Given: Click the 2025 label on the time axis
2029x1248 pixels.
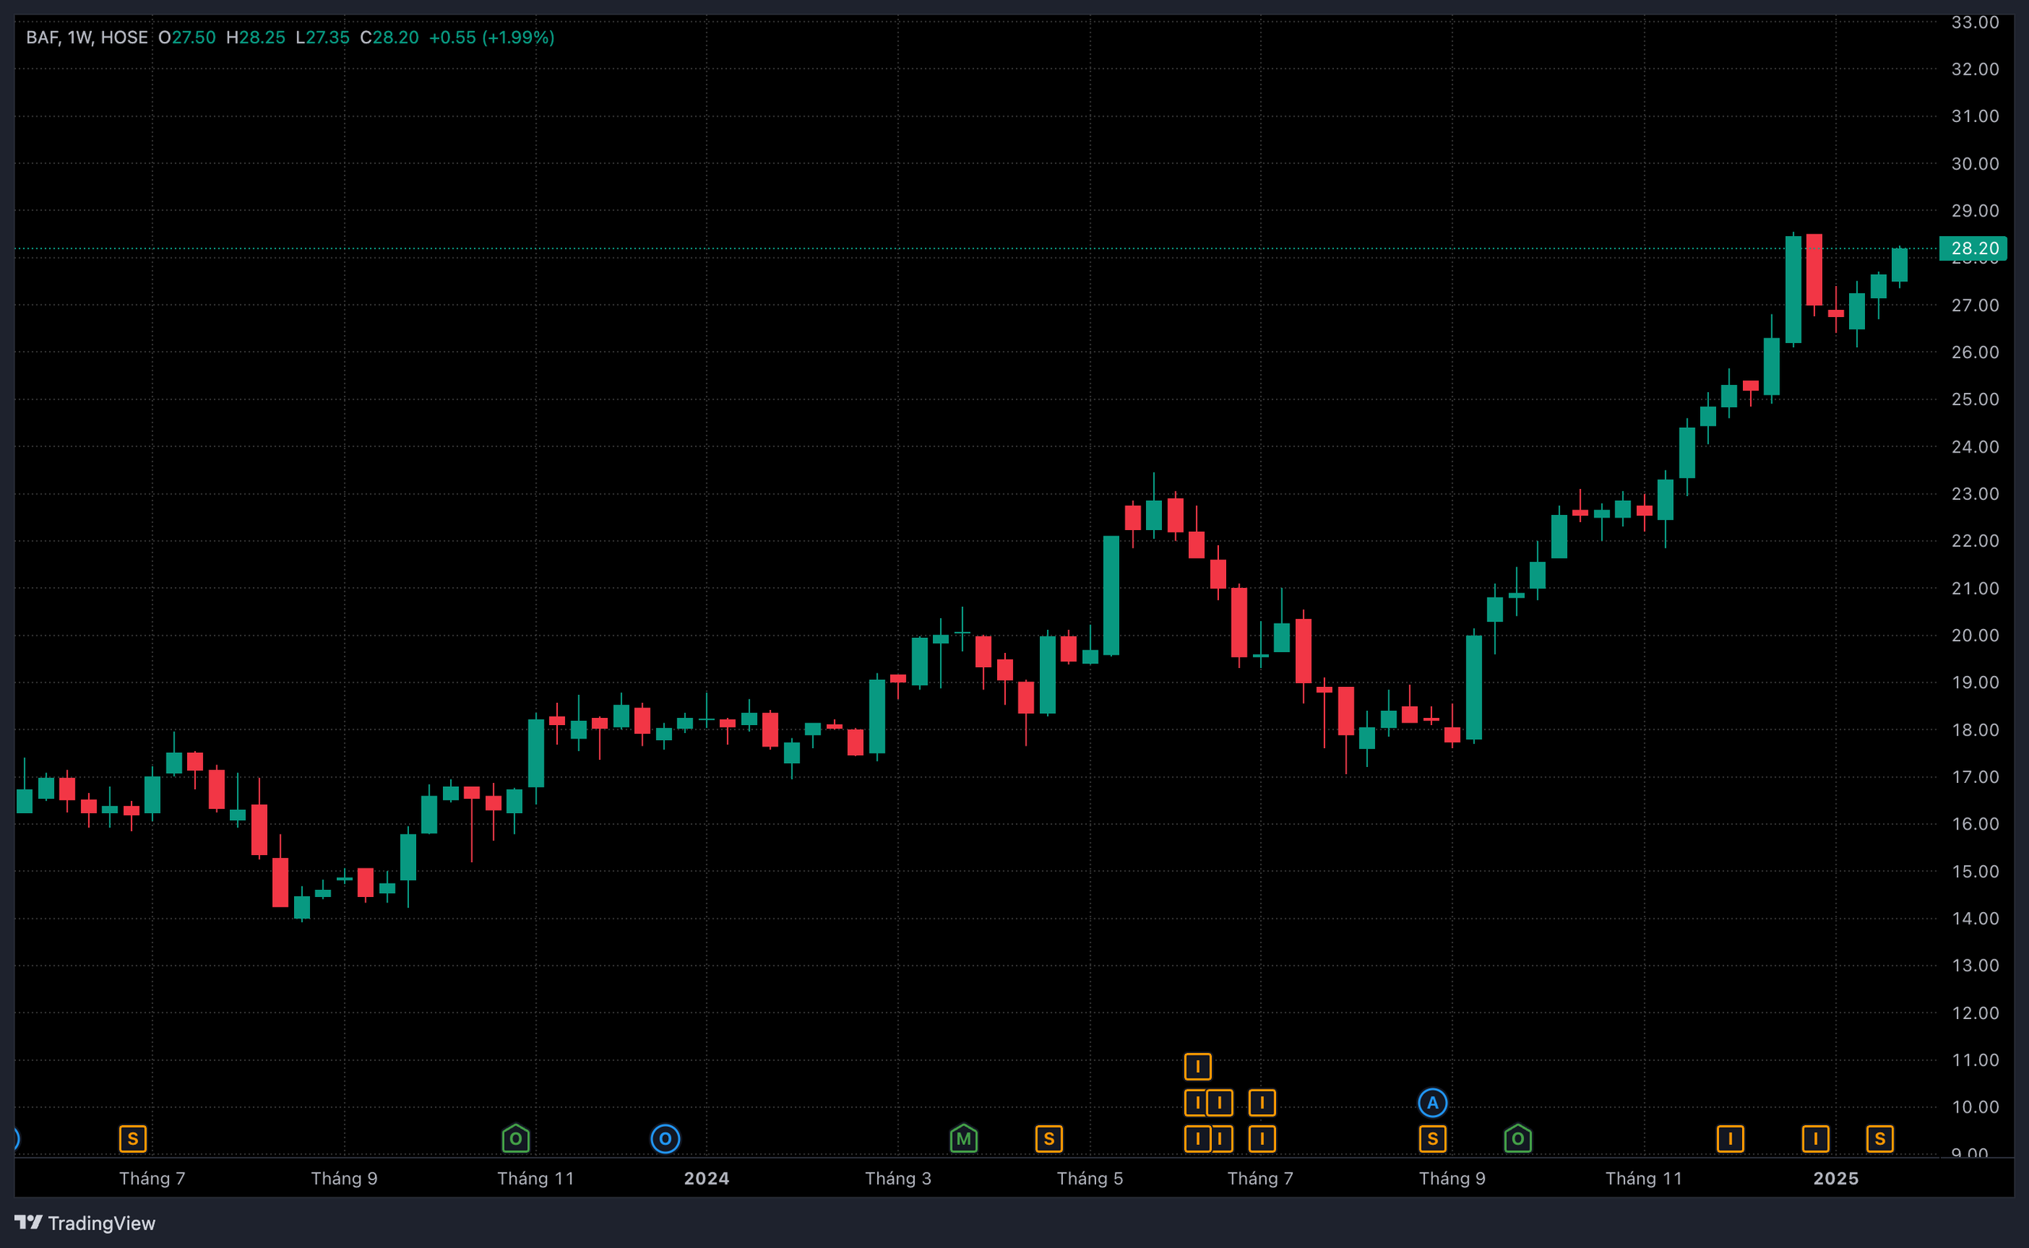Looking at the screenshot, I should [1836, 1177].
